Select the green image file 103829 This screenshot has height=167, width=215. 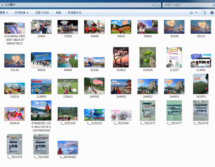coord(148,57)
